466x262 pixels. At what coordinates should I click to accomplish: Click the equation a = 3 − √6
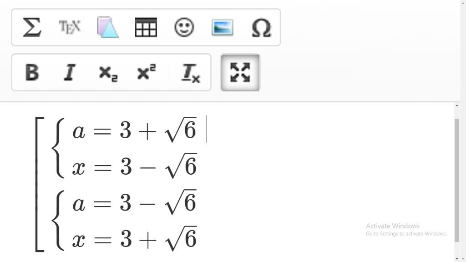click(x=134, y=203)
